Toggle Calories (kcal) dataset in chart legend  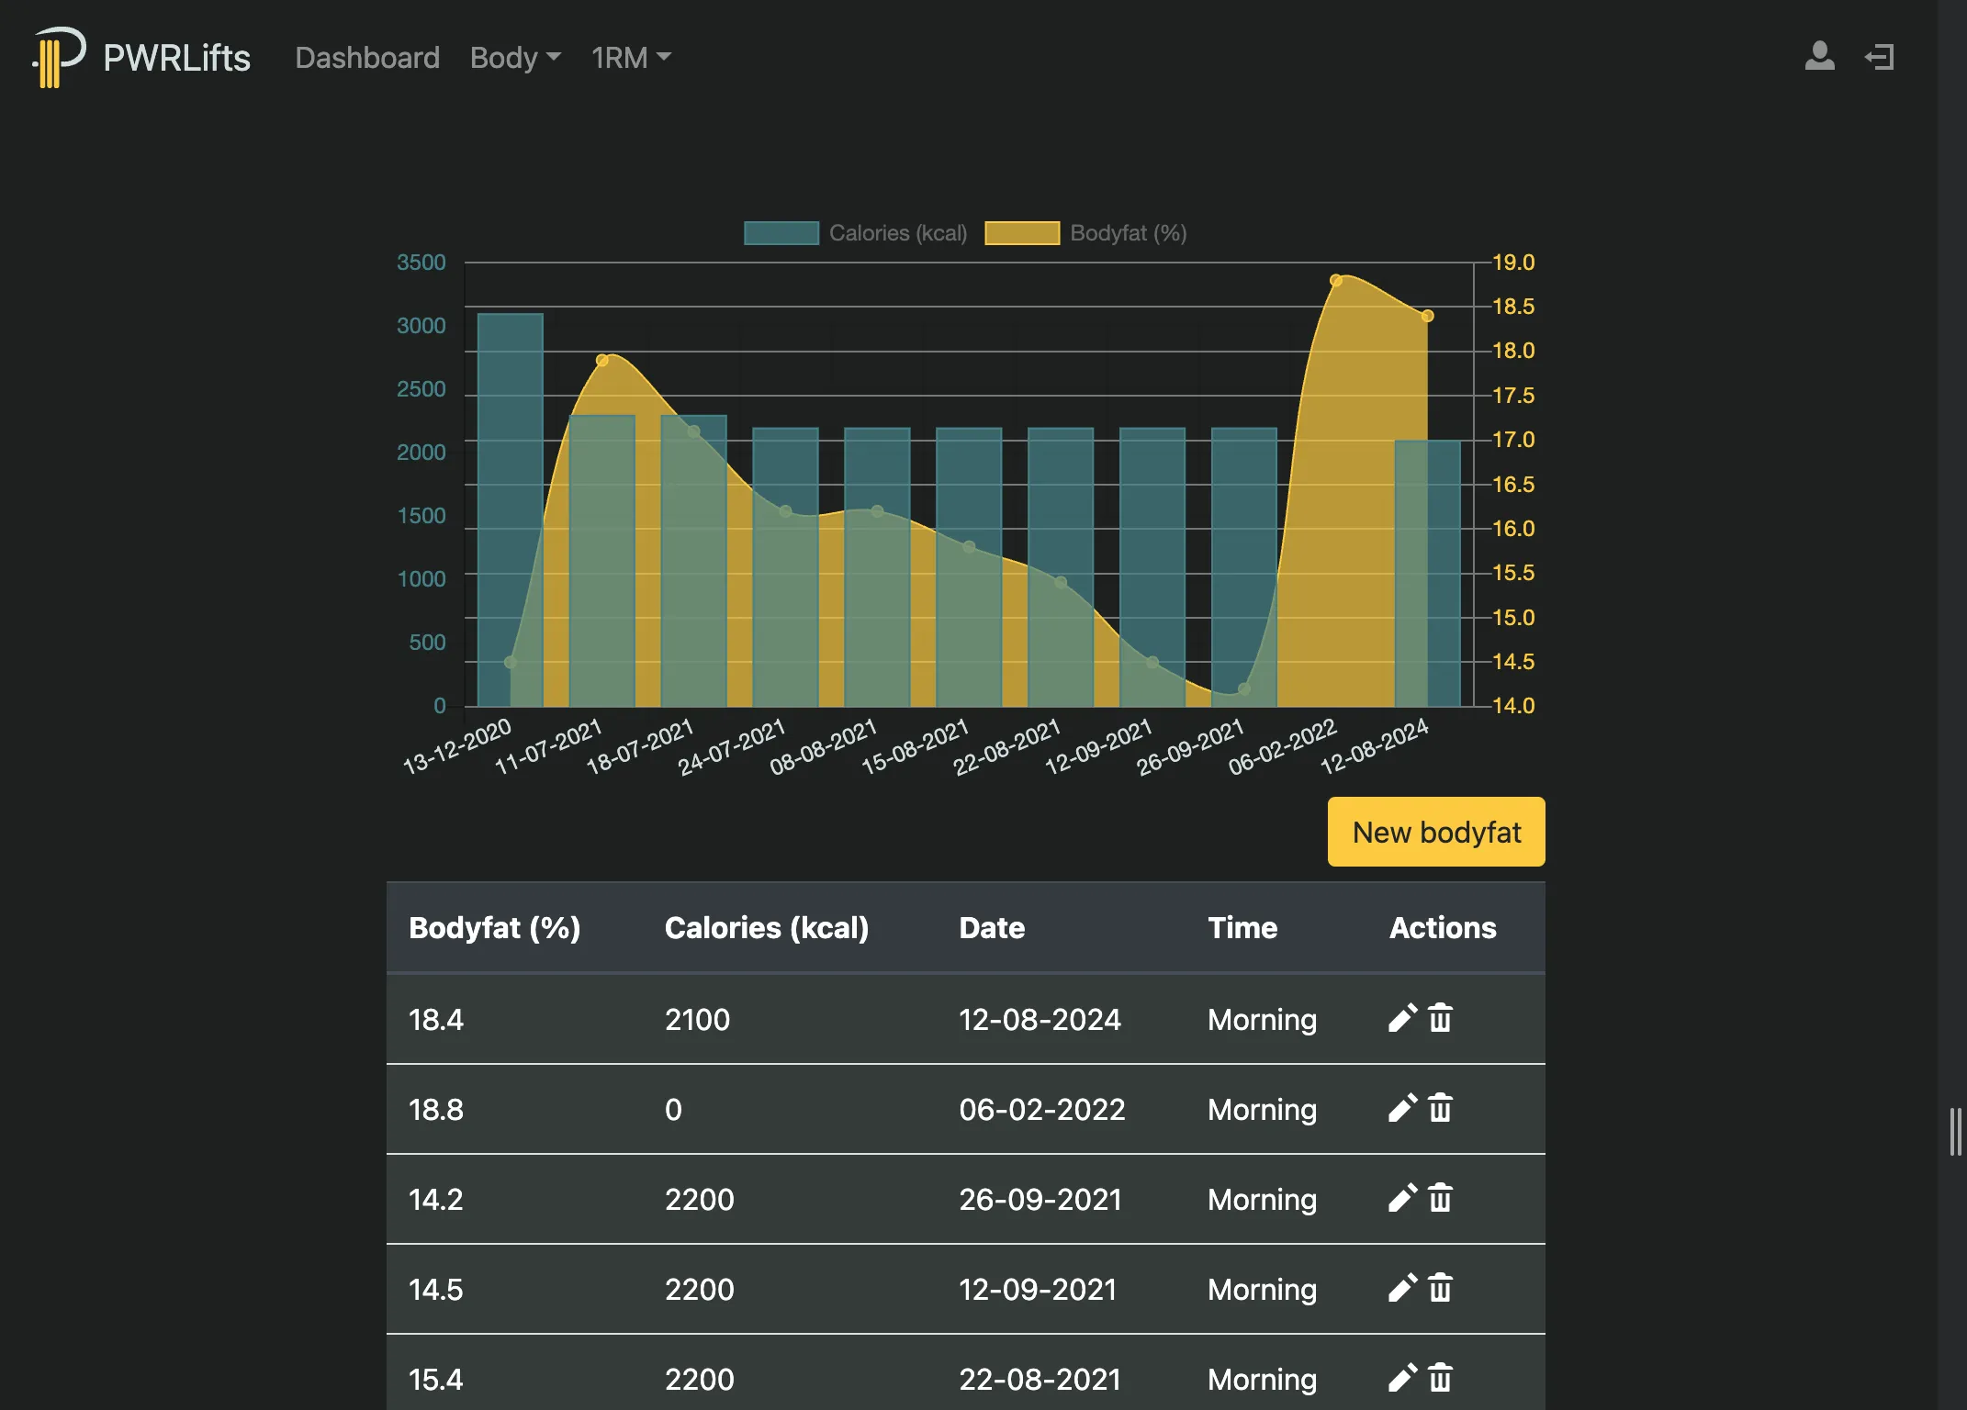855,233
